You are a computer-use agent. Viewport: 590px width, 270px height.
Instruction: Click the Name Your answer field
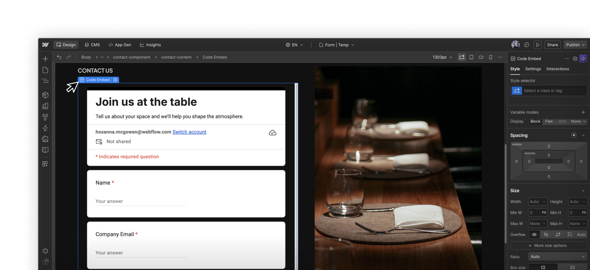click(141, 201)
